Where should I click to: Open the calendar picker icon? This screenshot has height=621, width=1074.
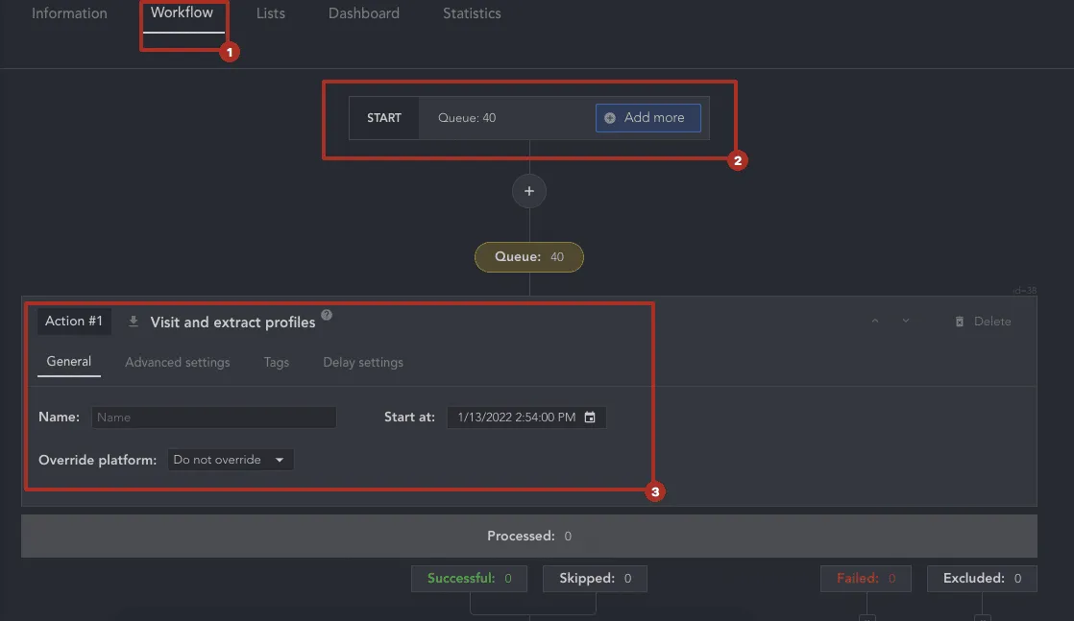coord(590,417)
